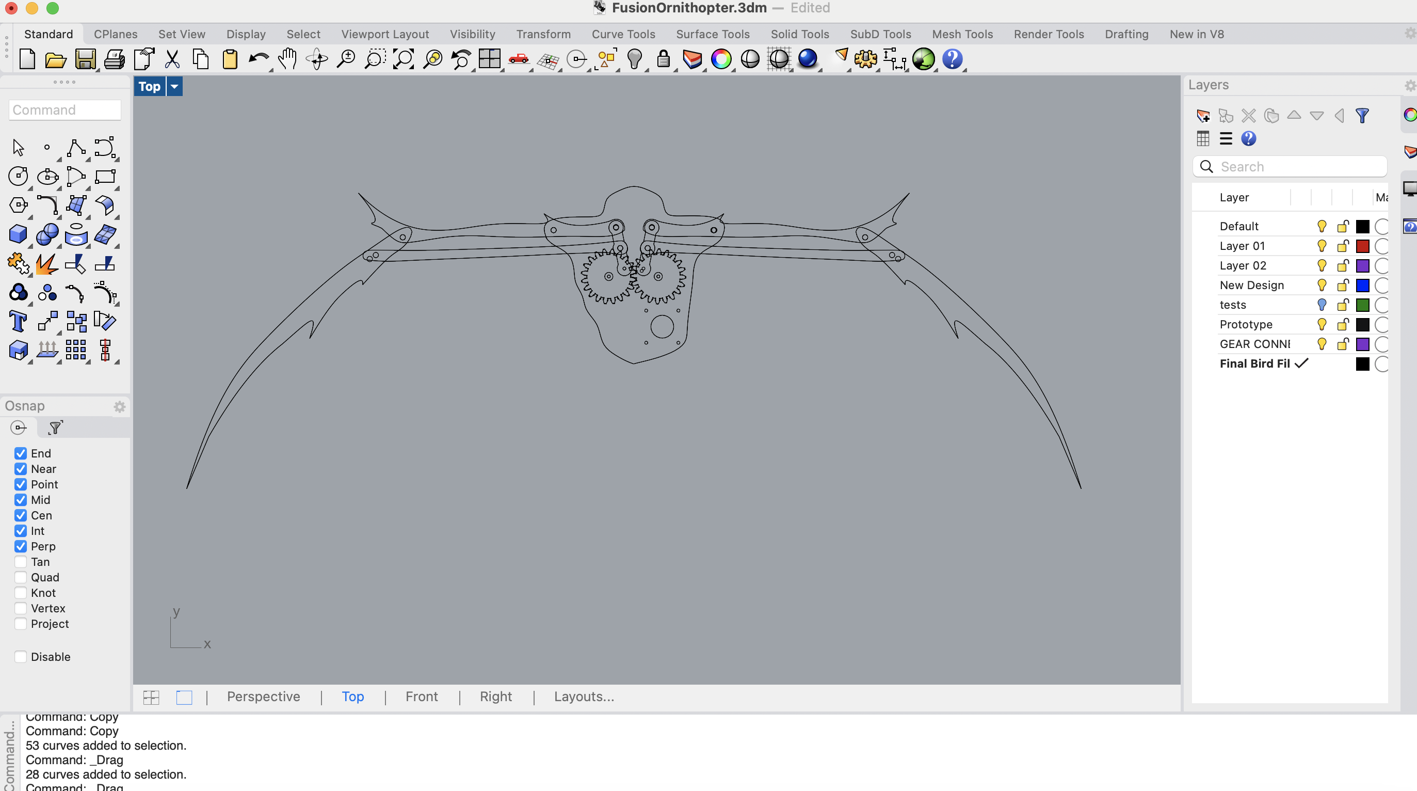
Task: Open Options with the gear icon
Action: click(865, 59)
